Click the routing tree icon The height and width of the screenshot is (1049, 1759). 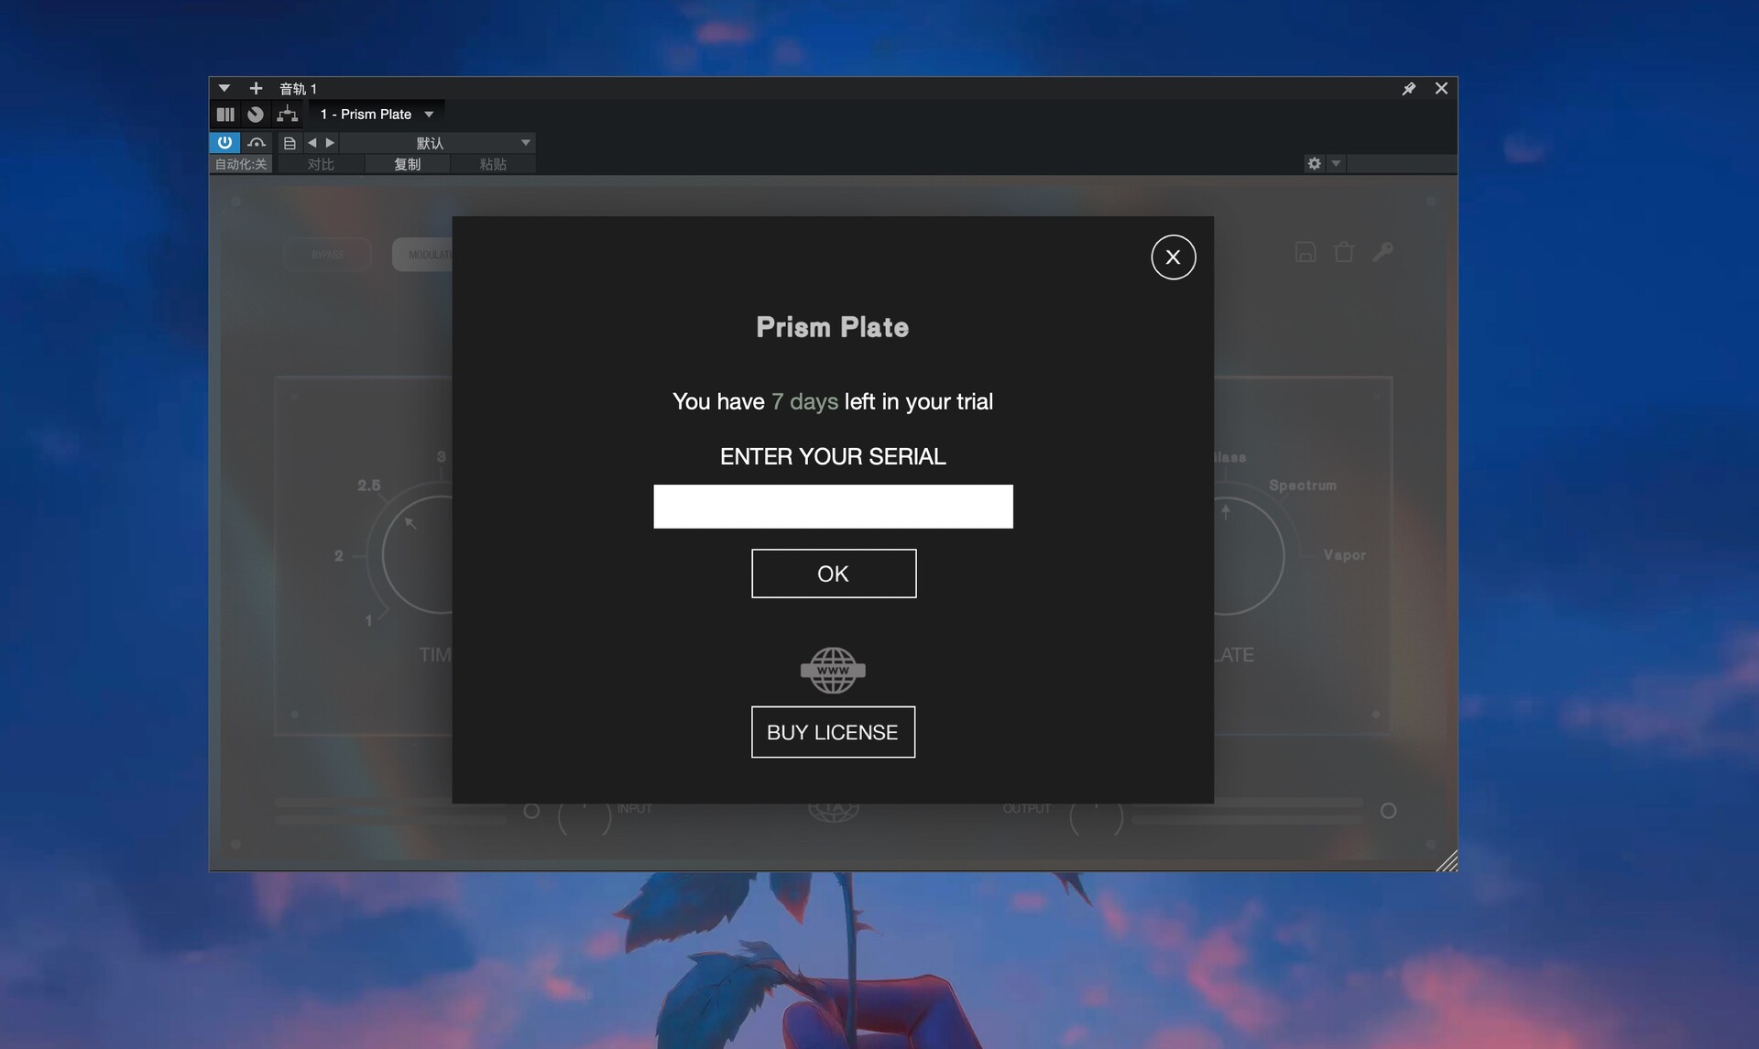[x=288, y=115]
